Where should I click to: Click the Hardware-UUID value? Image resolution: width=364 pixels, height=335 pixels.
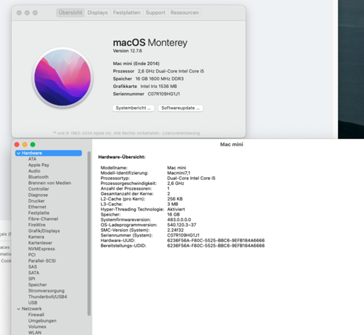coord(216,241)
